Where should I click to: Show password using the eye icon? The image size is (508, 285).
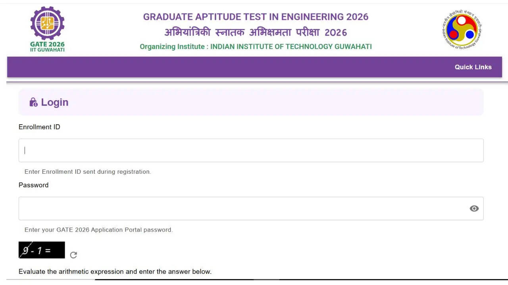click(474, 209)
